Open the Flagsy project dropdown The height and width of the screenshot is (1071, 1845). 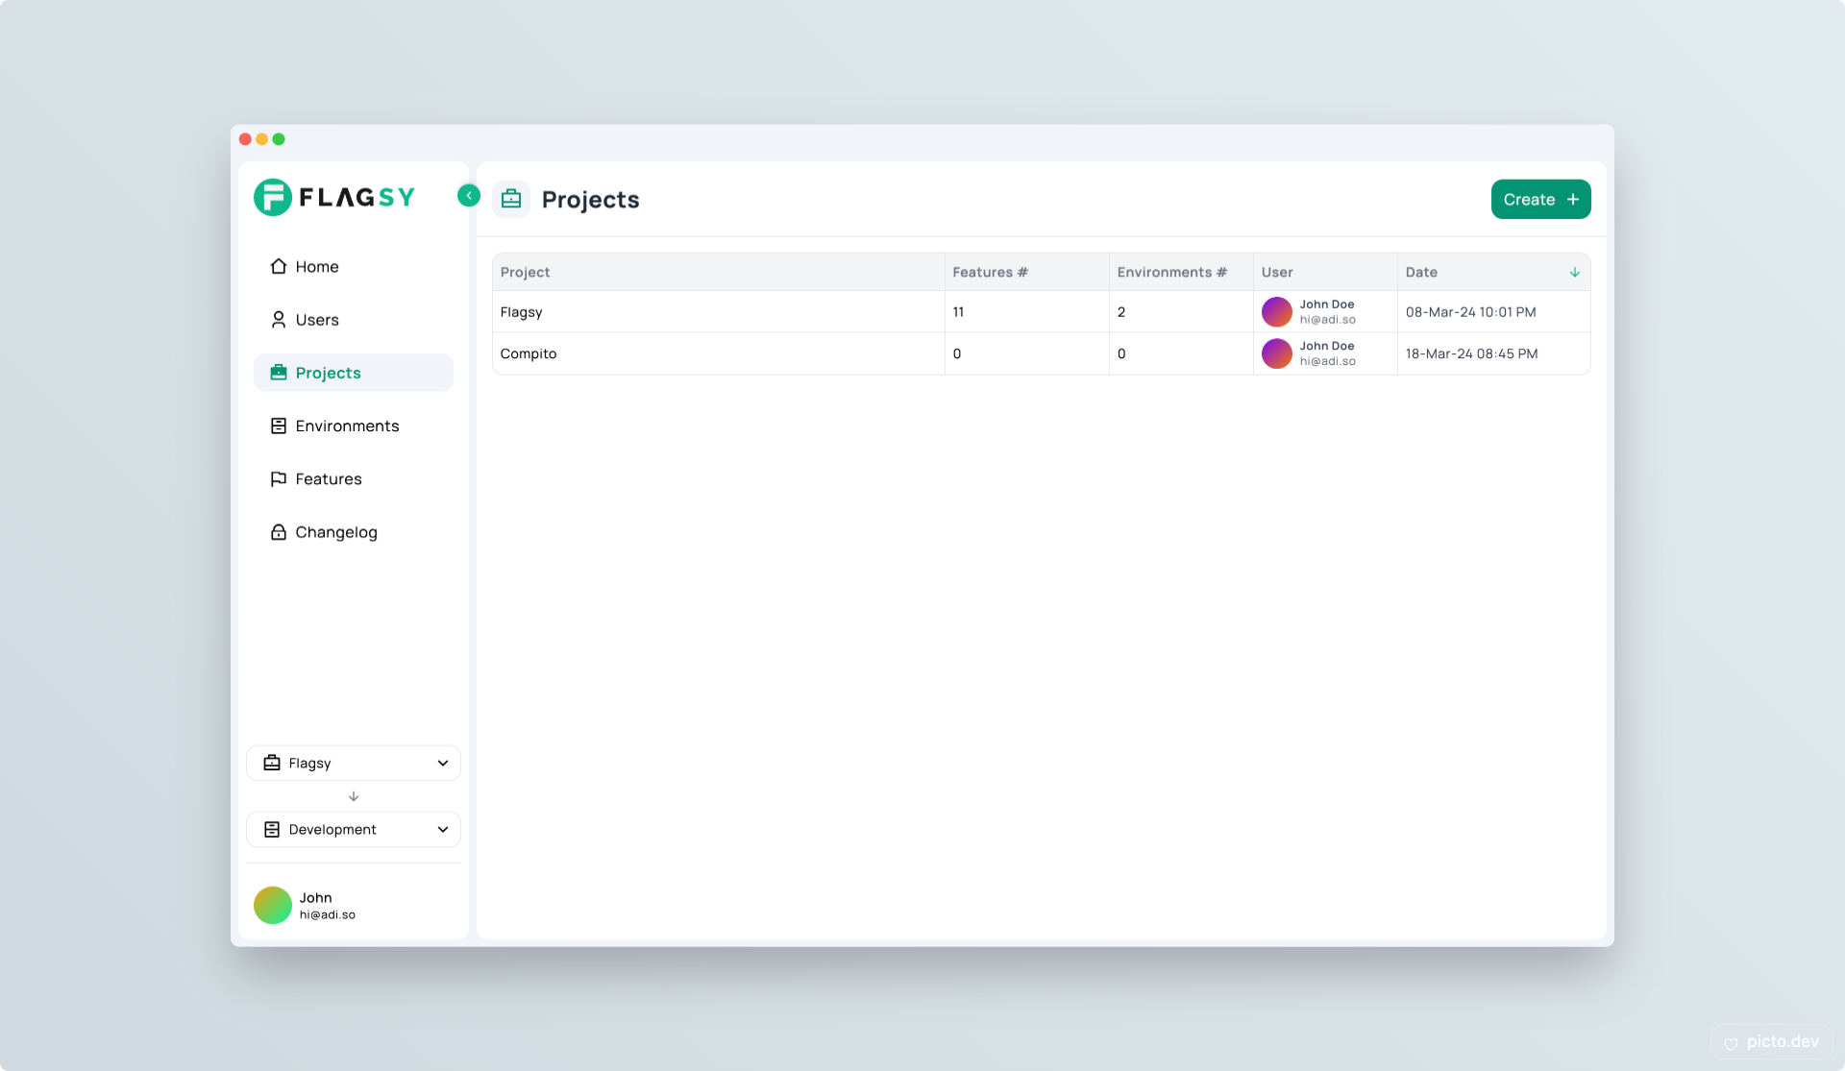[x=353, y=764]
